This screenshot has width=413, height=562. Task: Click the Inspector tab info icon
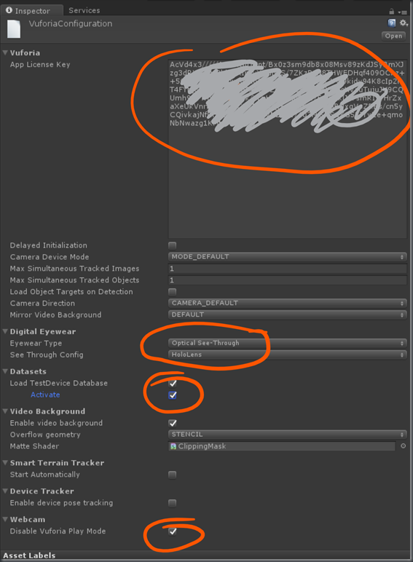click(9, 10)
